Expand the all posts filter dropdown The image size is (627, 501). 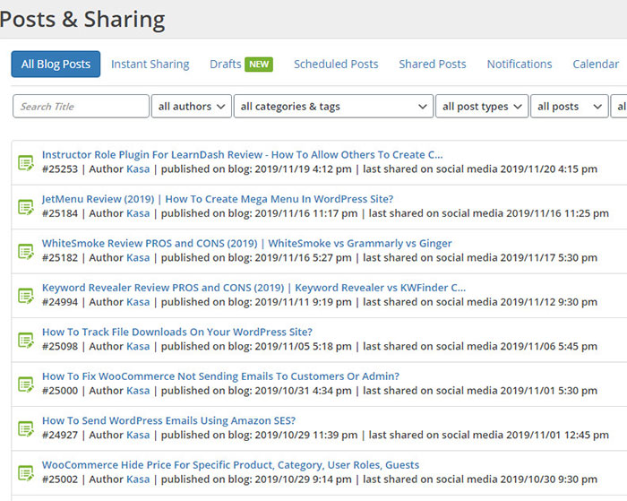569,107
